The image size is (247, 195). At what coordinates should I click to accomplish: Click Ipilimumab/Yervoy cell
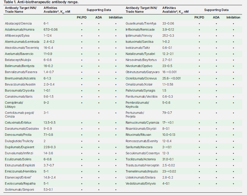click(x=139, y=36)
